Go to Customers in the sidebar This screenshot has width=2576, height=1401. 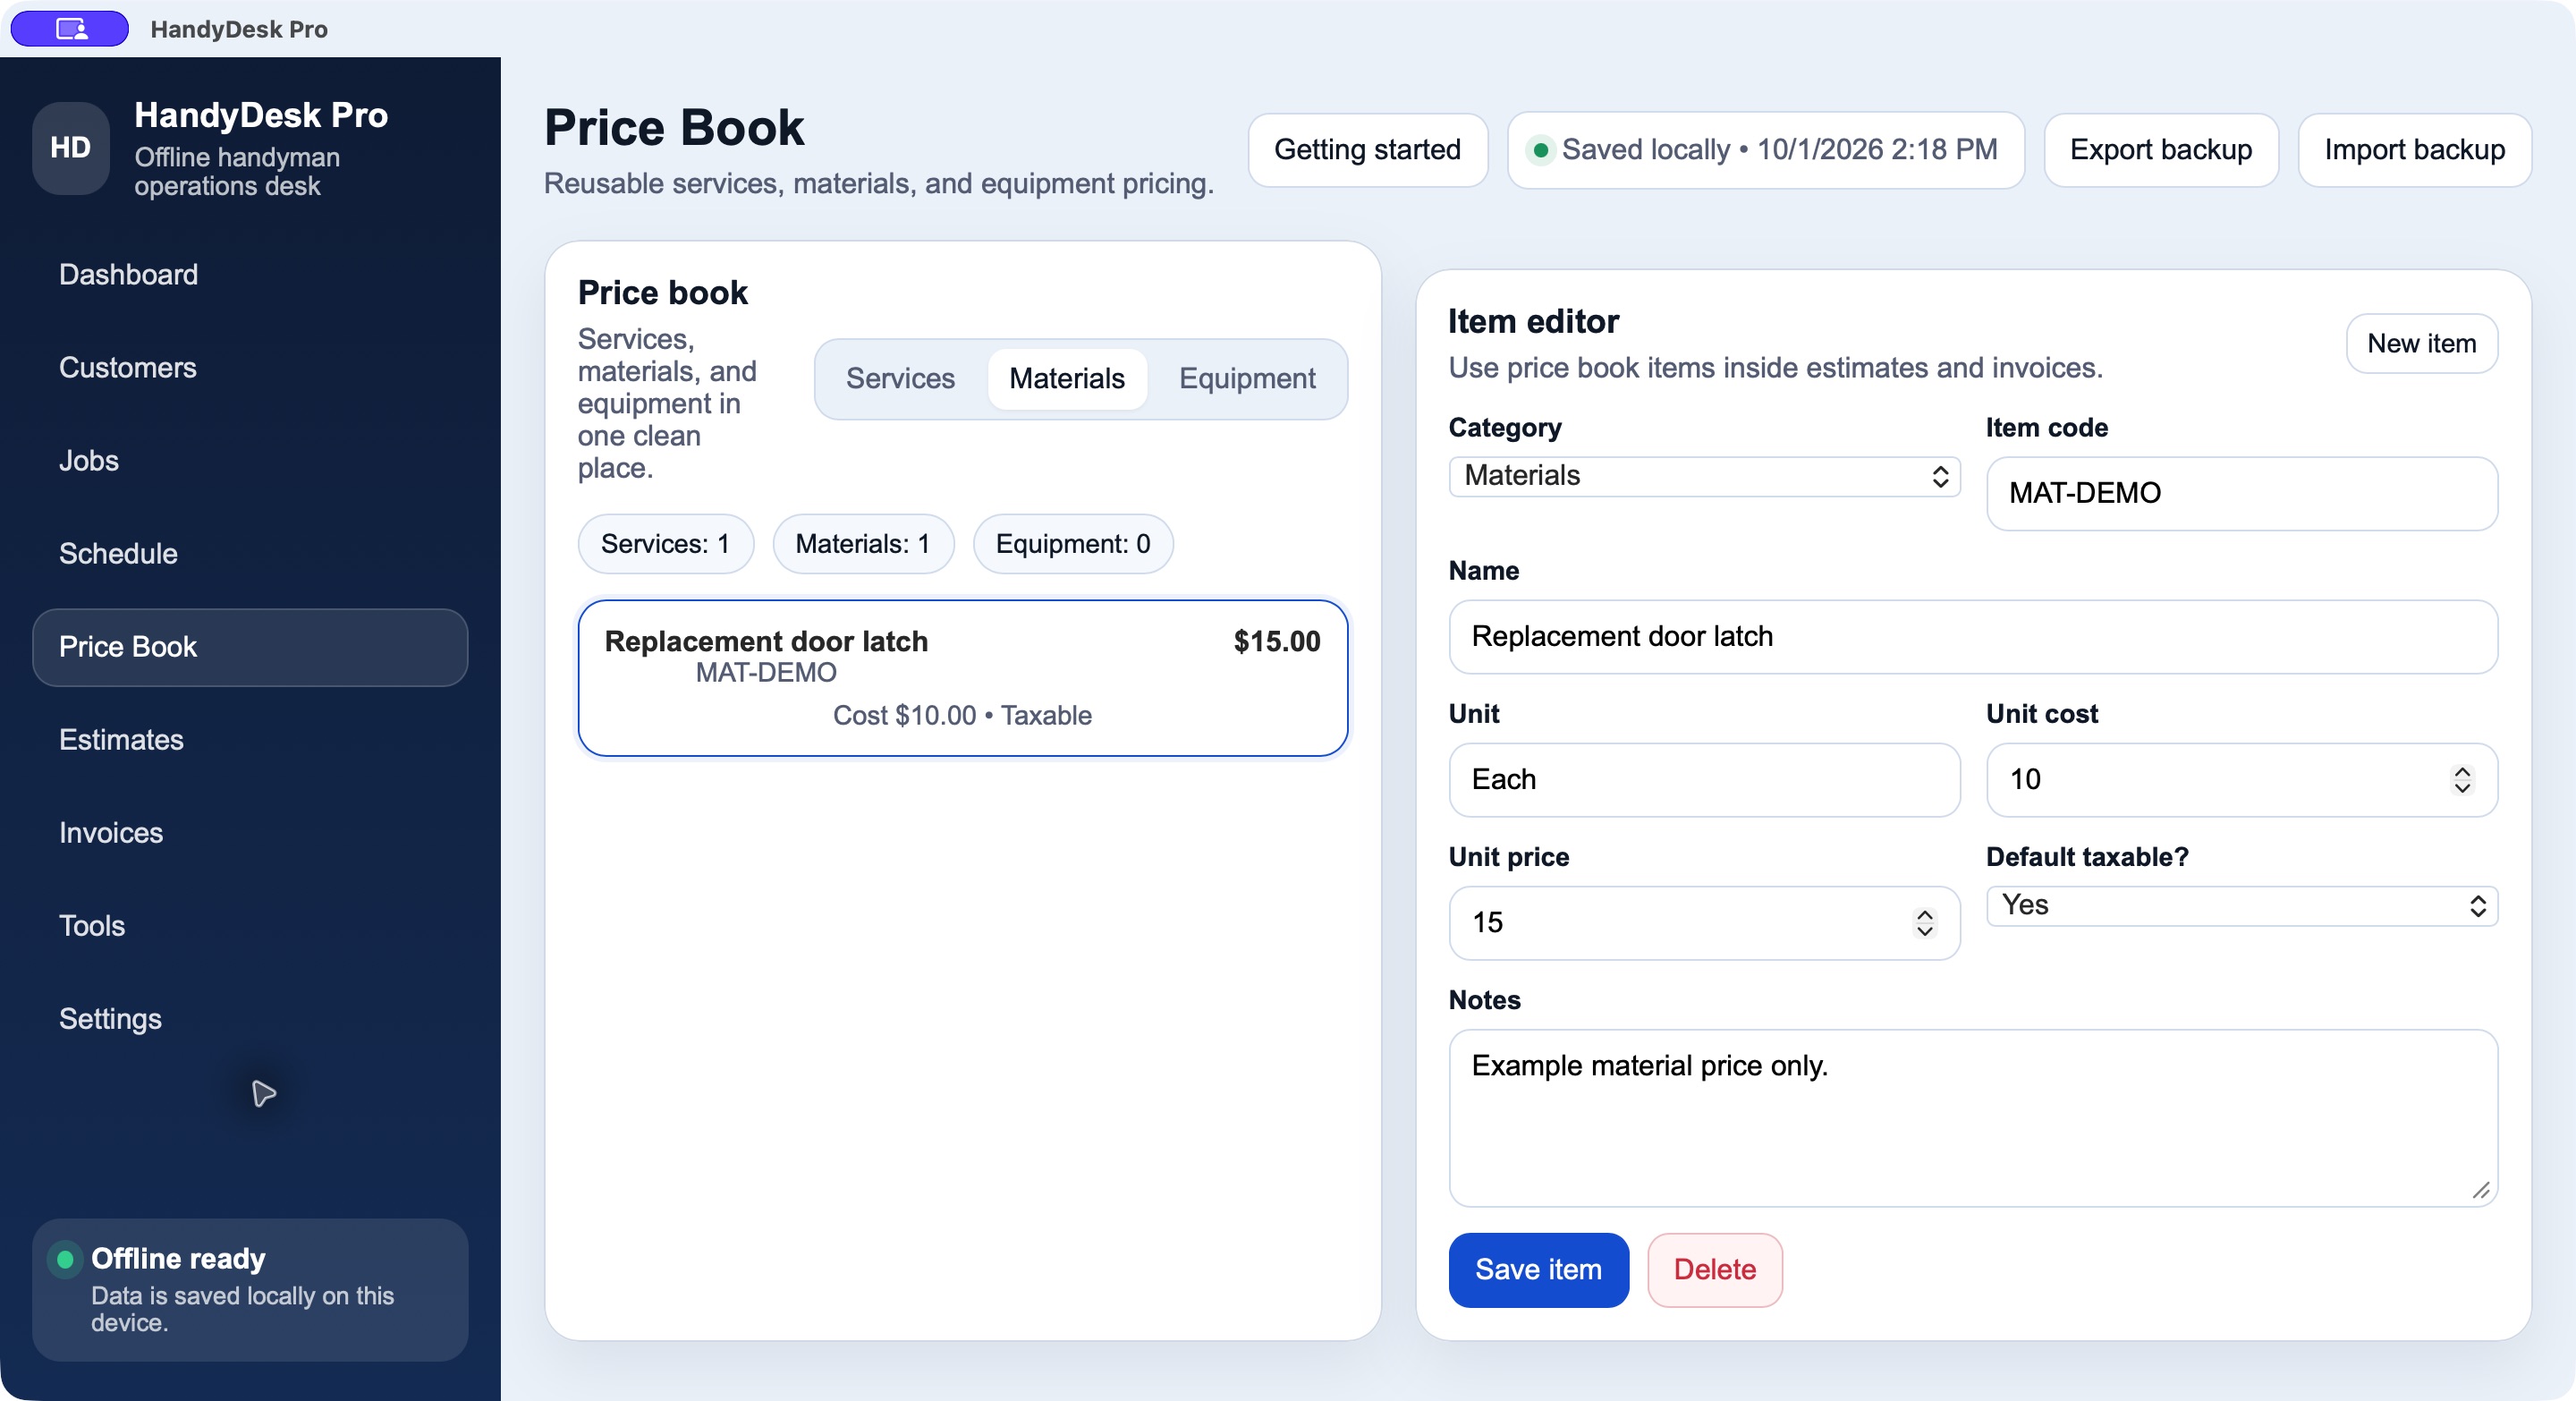[250, 368]
